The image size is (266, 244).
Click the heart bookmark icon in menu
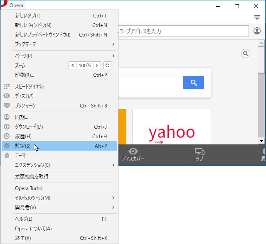7,106
